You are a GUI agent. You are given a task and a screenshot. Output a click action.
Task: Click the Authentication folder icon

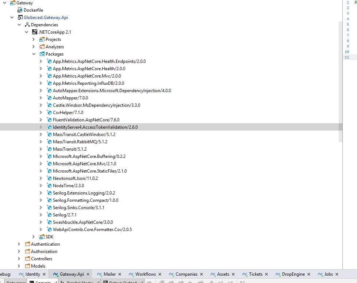(x=27, y=244)
